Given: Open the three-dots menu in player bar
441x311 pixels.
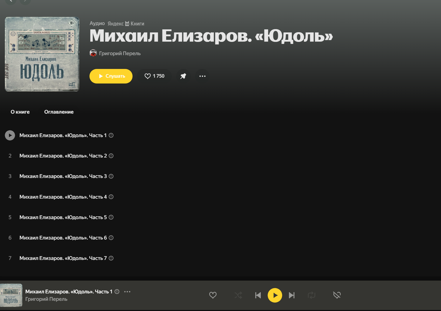Looking at the screenshot, I should tap(127, 292).
